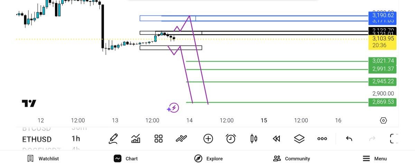The image size is (415, 167).
Task: Undo last action with back arrow
Action: [x=349, y=139]
